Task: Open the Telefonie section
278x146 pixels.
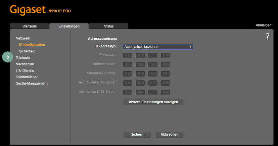Action: [x=23, y=58]
